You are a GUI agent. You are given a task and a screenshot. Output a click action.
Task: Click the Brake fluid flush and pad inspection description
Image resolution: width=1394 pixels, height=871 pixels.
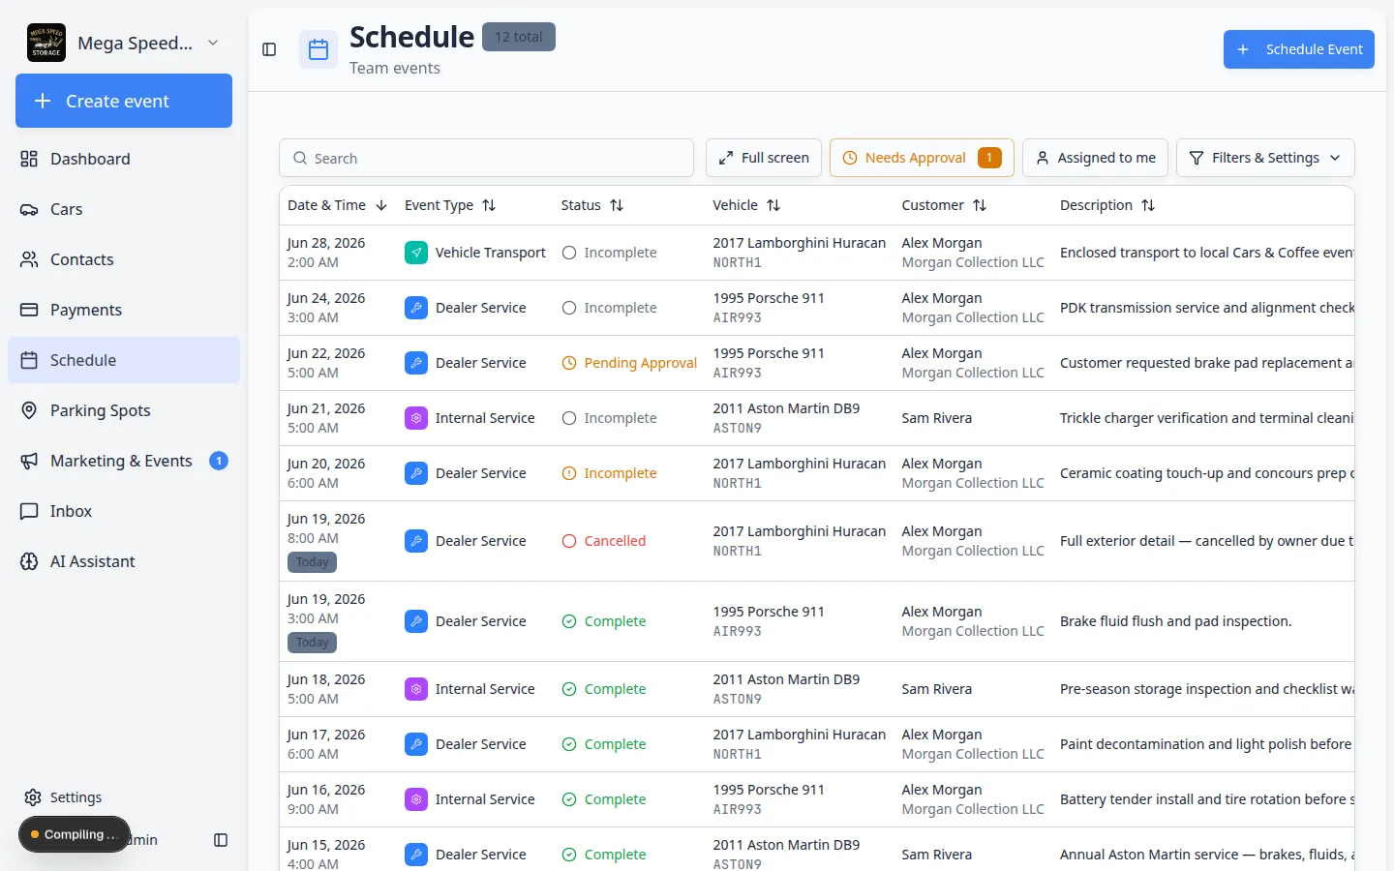tap(1175, 621)
